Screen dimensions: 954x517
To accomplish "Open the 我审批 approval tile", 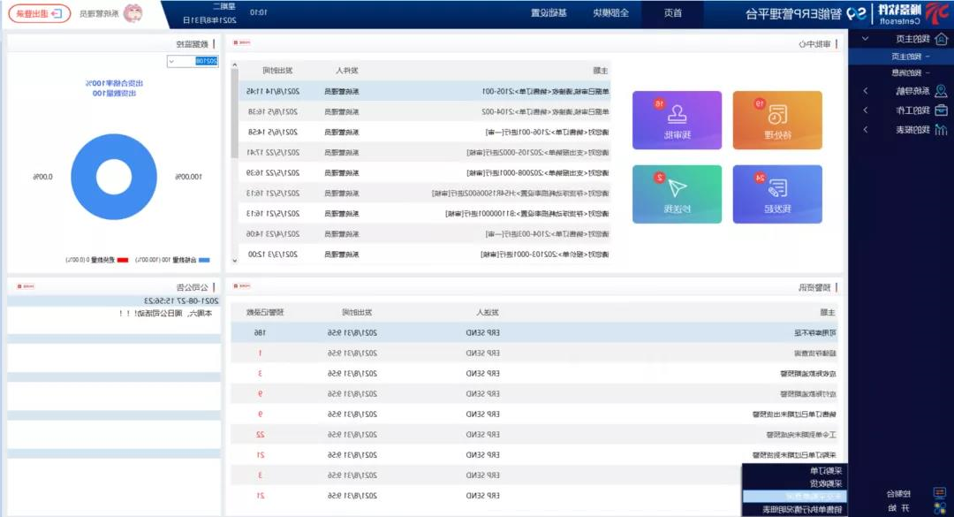I will (677, 120).
